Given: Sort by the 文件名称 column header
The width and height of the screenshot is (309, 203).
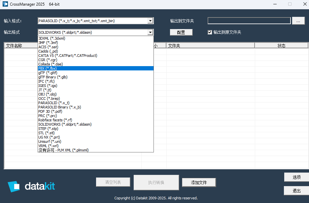Looking at the screenshot, I should pyautogui.click(x=21, y=46).
